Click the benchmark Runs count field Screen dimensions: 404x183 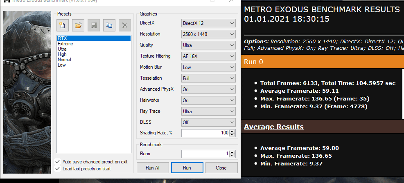205,154
